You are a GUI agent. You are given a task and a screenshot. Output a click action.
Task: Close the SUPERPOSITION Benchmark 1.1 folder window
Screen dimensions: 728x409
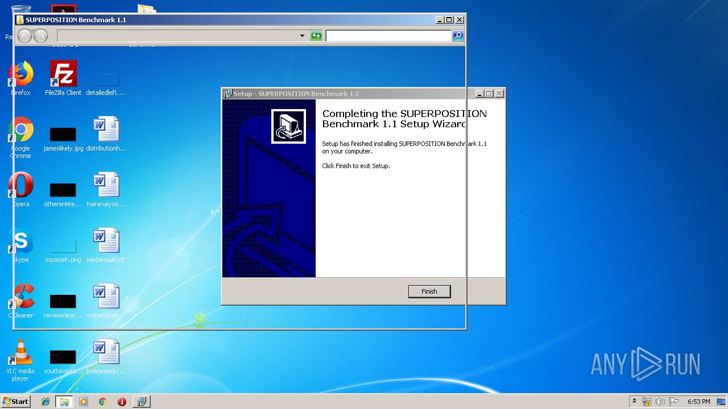pos(460,20)
